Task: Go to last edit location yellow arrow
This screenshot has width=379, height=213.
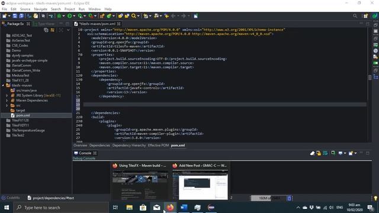Action: click(166, 16)
